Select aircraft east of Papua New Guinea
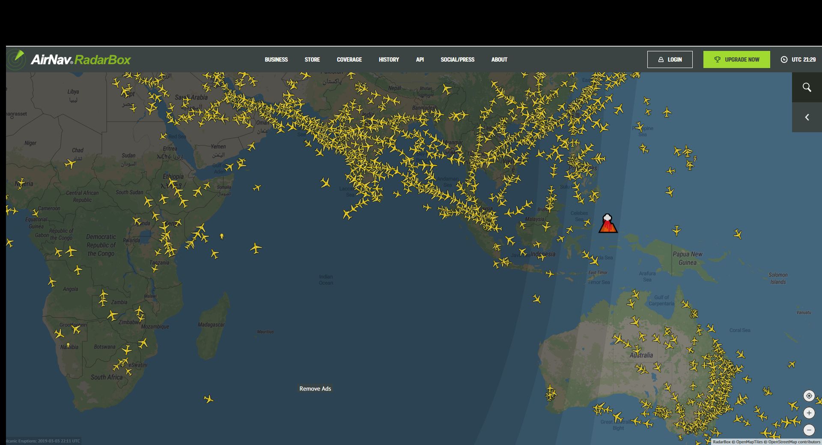The height and width of the screenshot is (445, 822). [x=738, y=234]
